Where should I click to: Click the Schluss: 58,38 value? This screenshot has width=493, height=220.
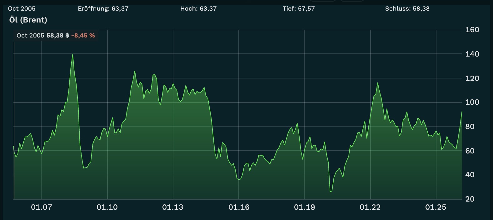pyautogui.click(x=407, y=9)
